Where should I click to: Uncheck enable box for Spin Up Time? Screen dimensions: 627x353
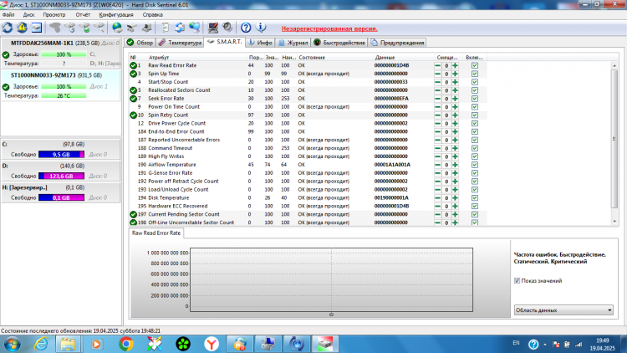475,74
